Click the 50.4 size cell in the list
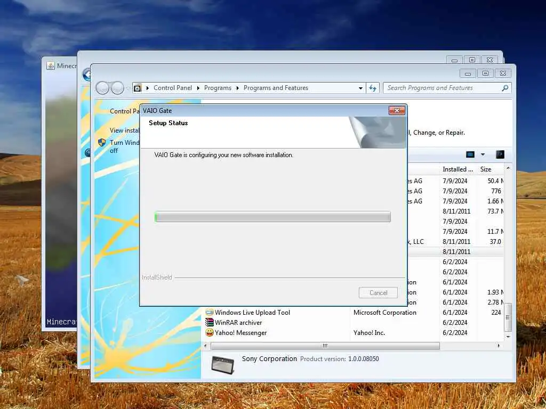The height and width of the screenshot is (409, 546). tap(495, 181)
